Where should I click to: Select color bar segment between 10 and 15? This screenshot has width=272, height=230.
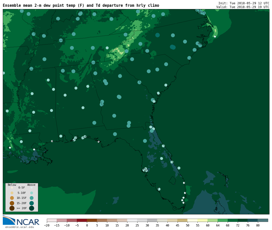(x=112, y=220)
